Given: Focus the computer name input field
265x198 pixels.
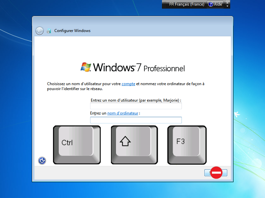Looking at the screenshot, I should click(136, 120).
